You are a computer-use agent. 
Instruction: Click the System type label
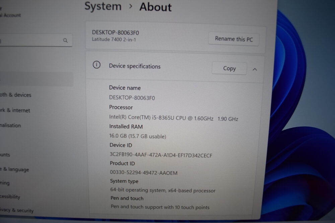click(124, 181)
